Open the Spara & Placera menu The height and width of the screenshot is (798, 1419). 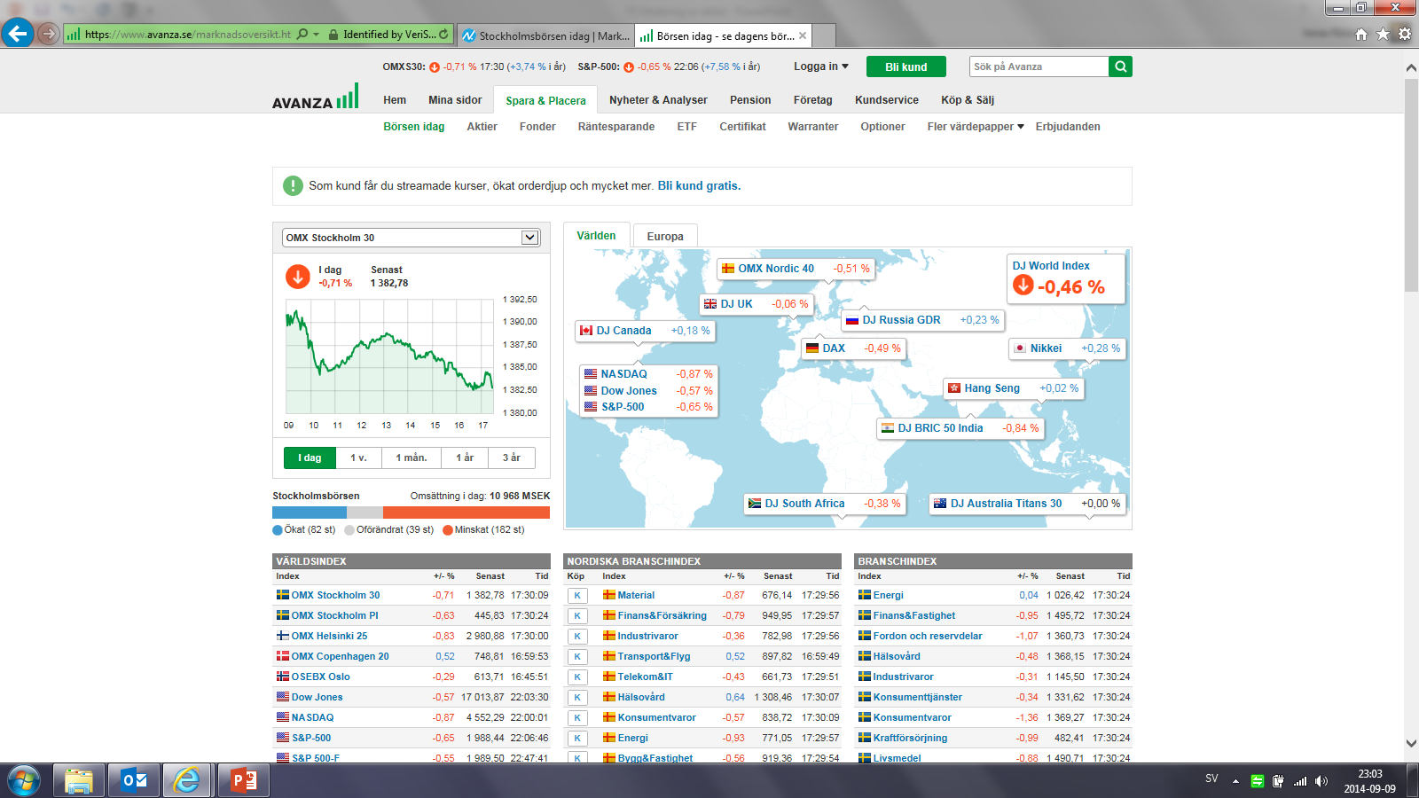[x=545, y=100]
